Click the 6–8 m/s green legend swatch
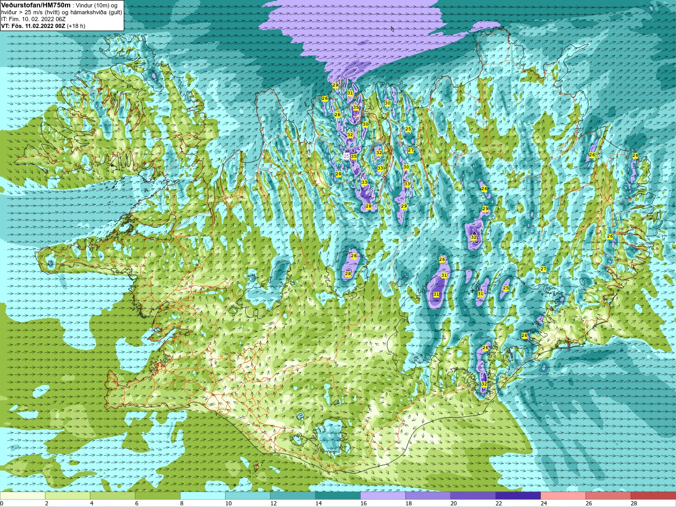Screen dimensions: 676x507 point(158,496)
